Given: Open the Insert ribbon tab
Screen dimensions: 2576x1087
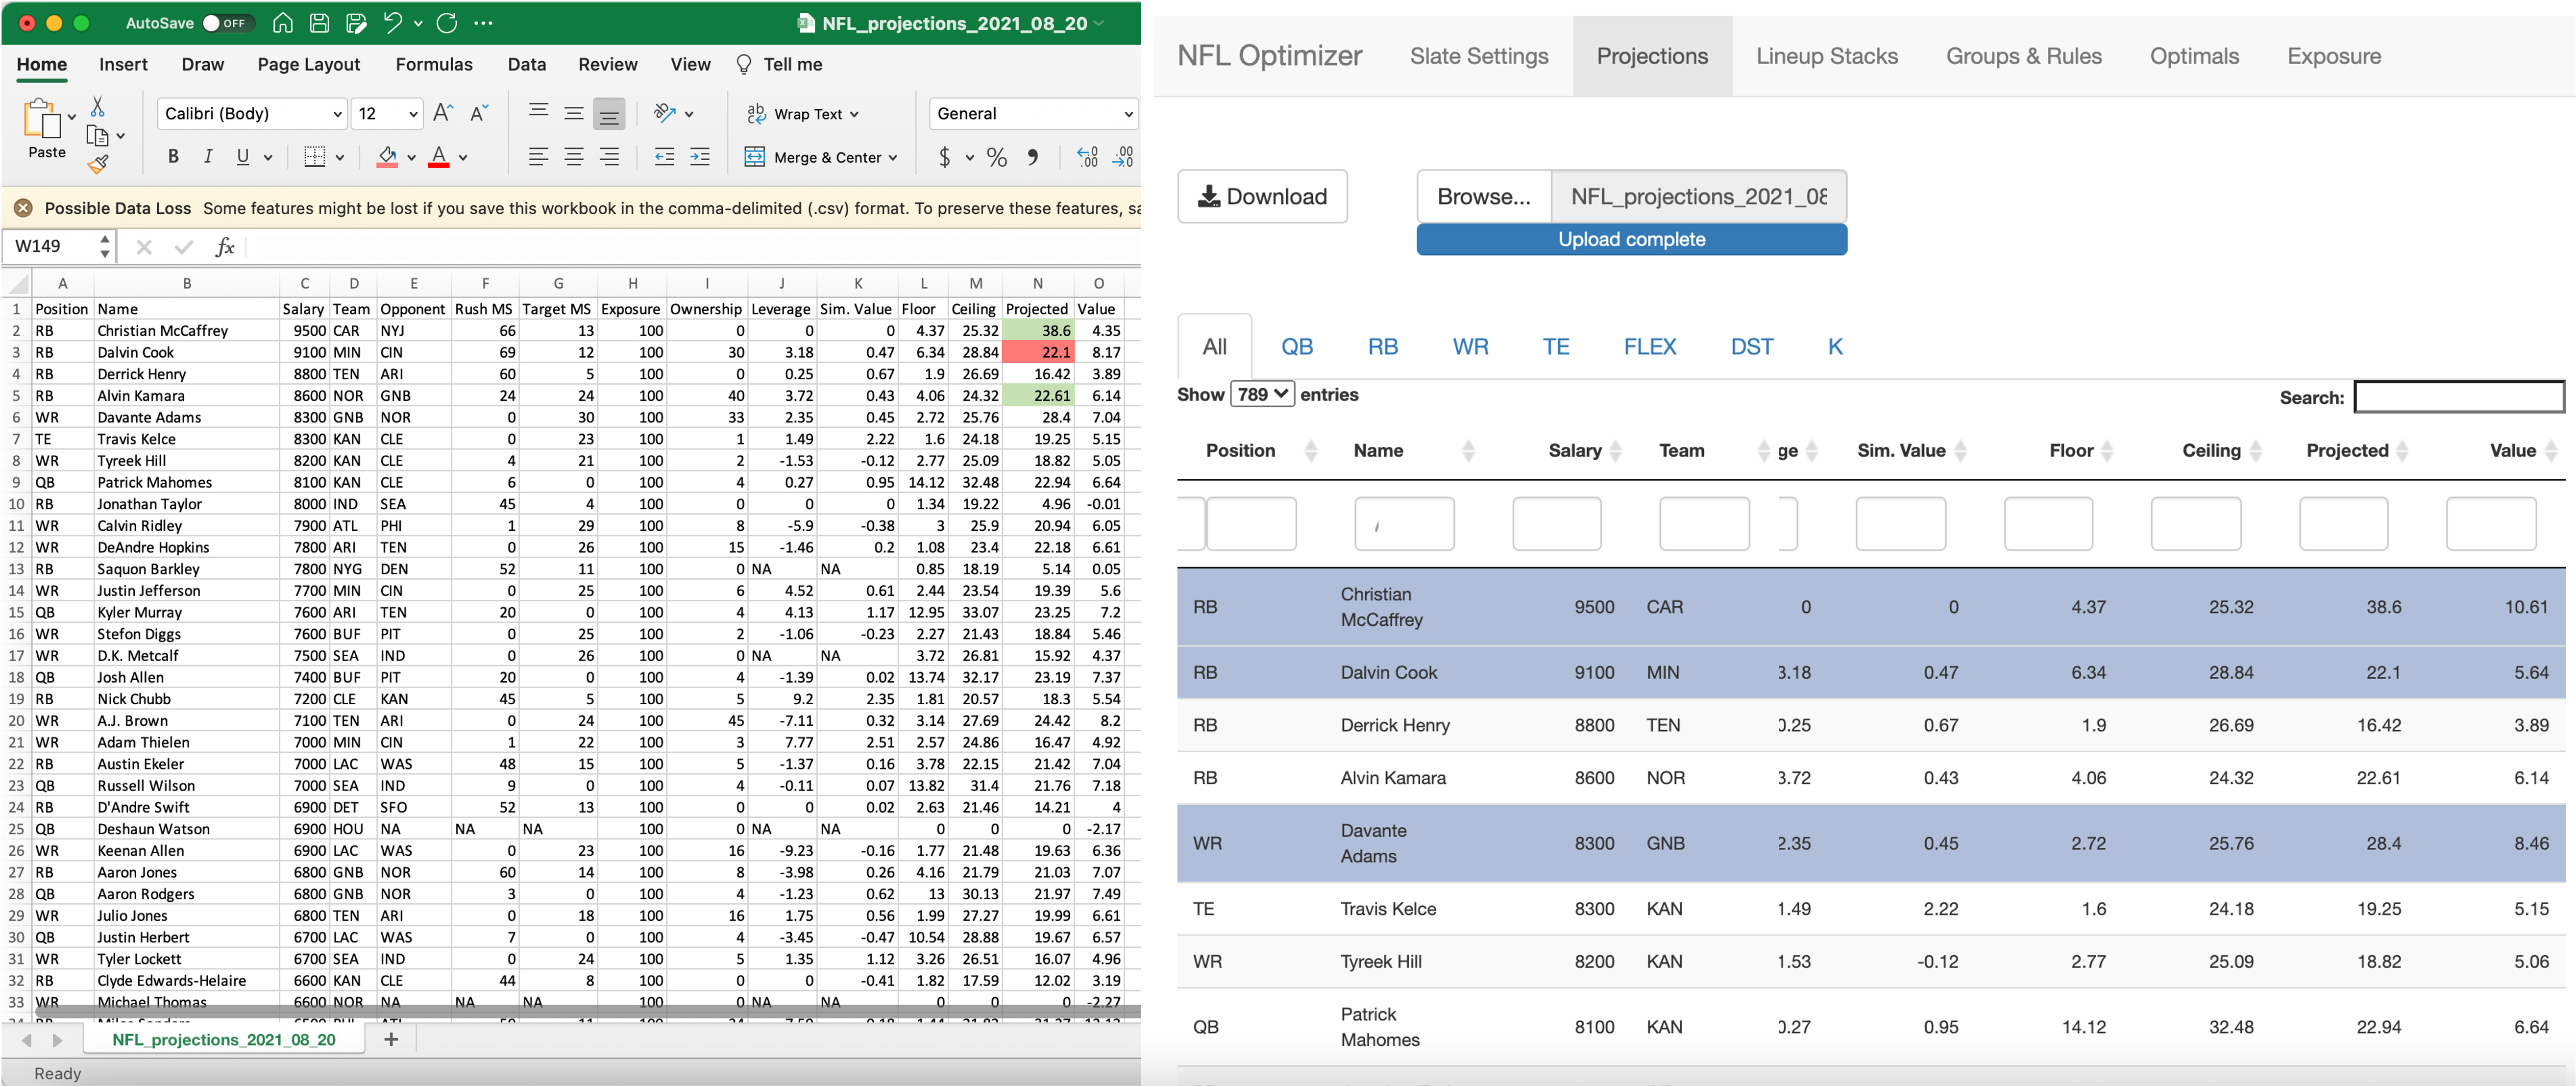Looking at the screenshot, I should pos(123,64).
